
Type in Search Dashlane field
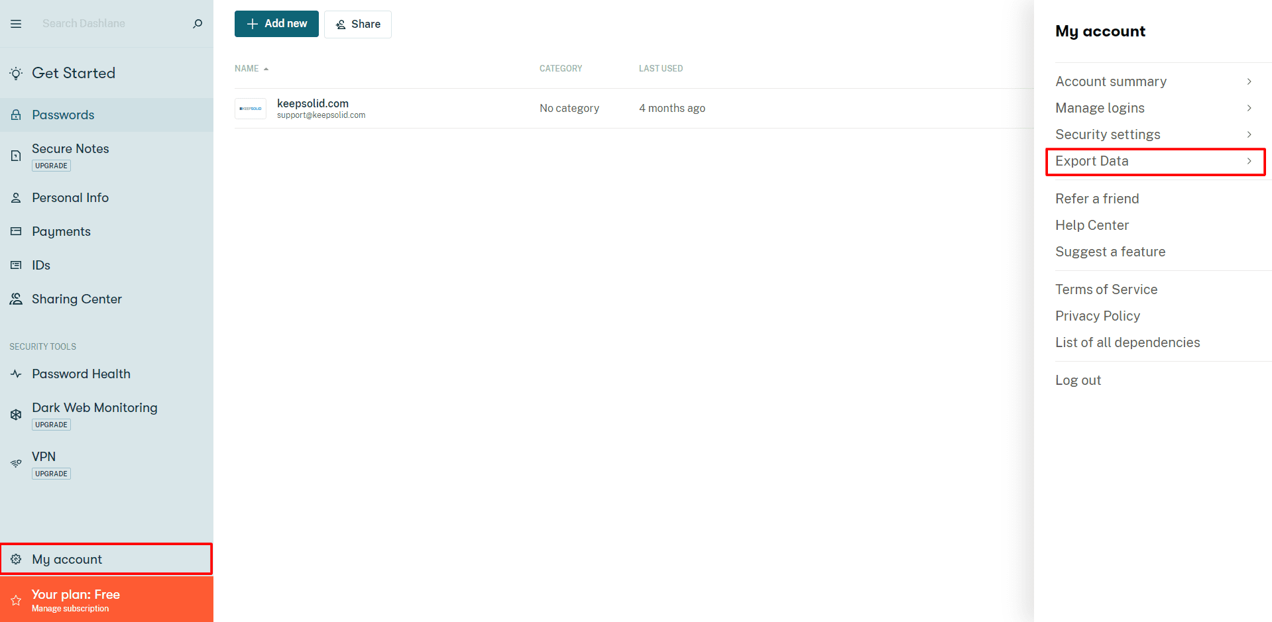113,24
